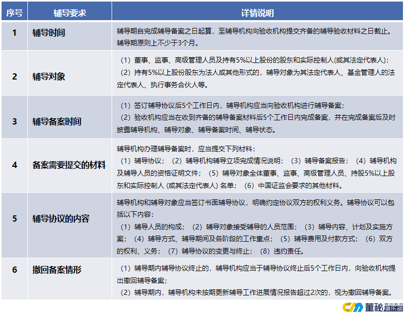This screenshot has height=313, width=404.
Task: Select the 辅导对象 cell
Action: click(x=70, y=73)
